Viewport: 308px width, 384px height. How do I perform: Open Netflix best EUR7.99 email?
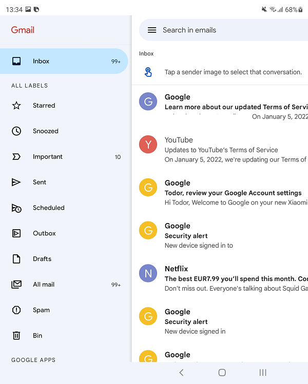[220, 278]
